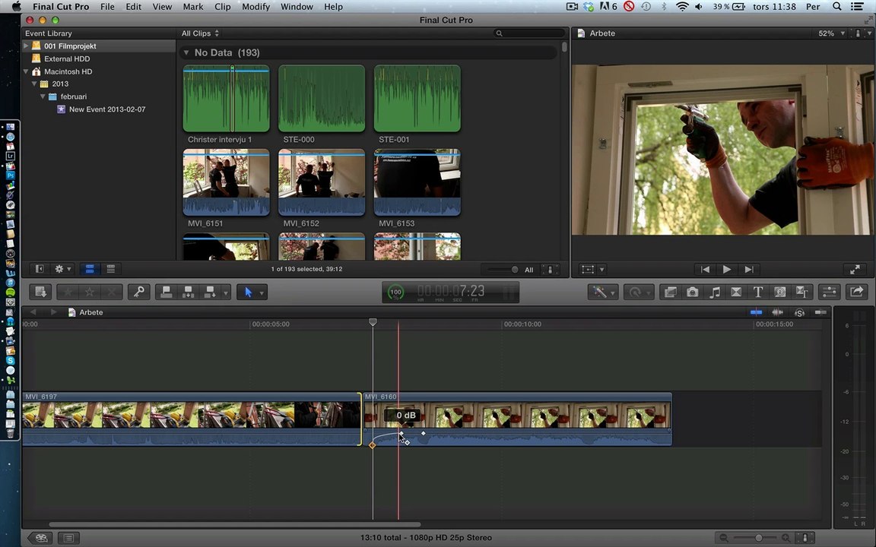Switch browser to filmstrip view
Viewport: 876px width, 547px height.
coord(90,269)
